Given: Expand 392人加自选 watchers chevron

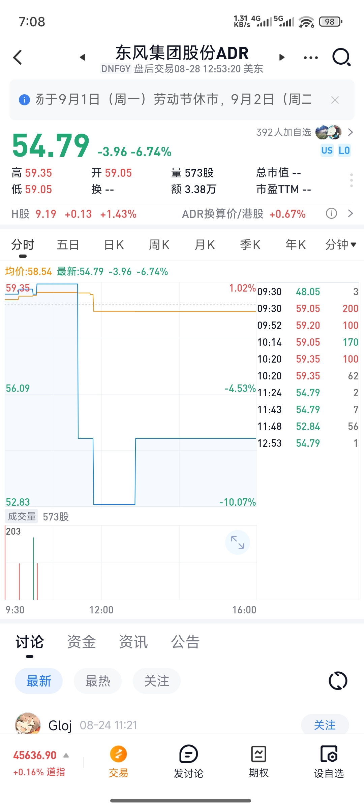Looking at the screenshot, I should coord(351,132).
